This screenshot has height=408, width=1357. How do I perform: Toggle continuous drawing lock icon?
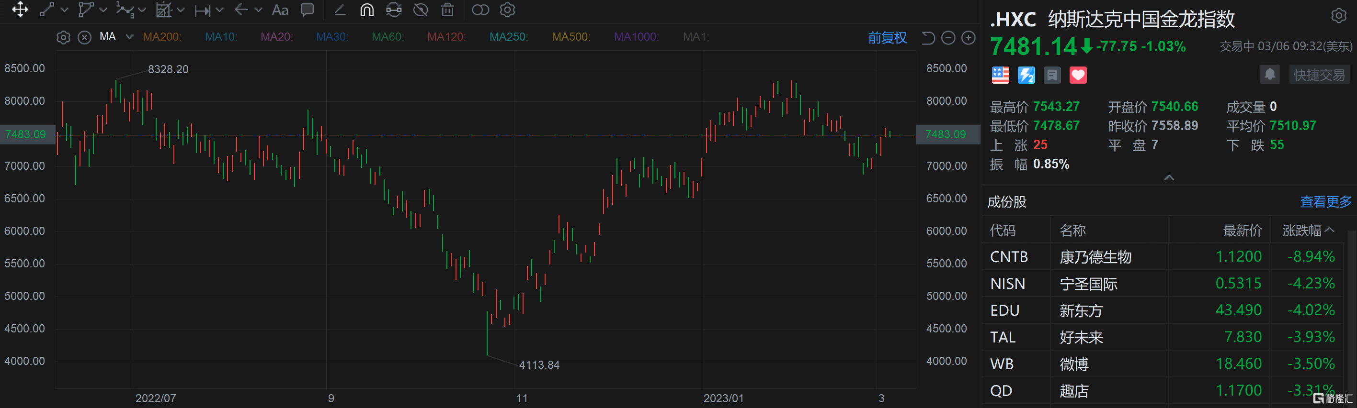coord(394,10)
